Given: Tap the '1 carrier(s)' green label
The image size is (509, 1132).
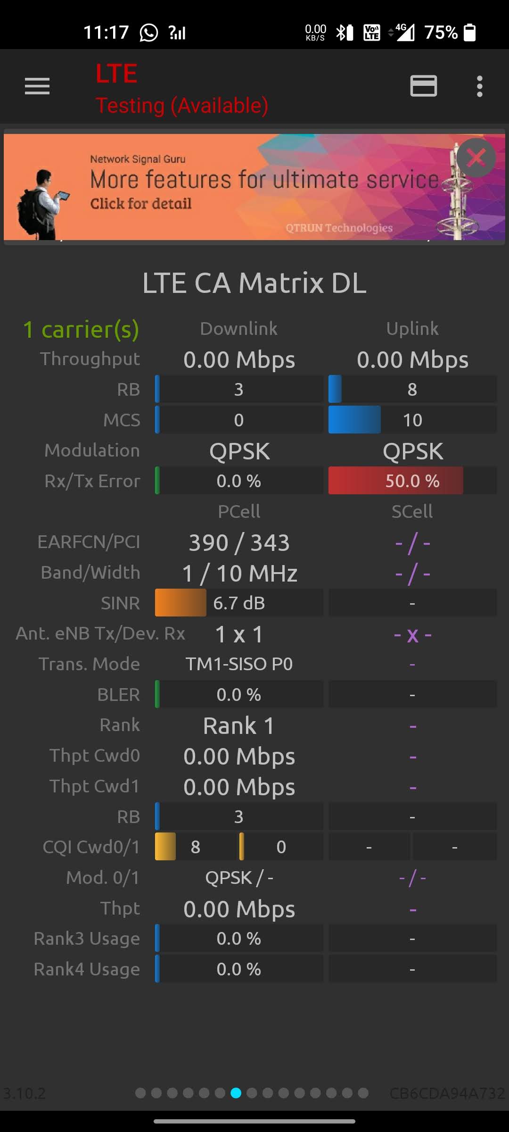Looking at the screenshot, I should click(81, 329).
